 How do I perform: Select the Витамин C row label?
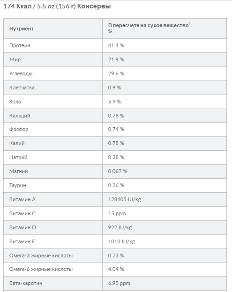coord(22,213)
